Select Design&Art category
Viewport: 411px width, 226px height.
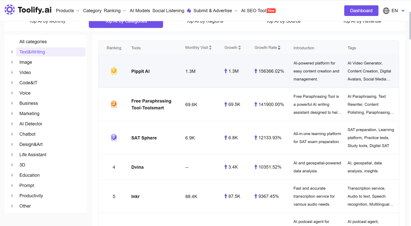(x=31, y=145)
